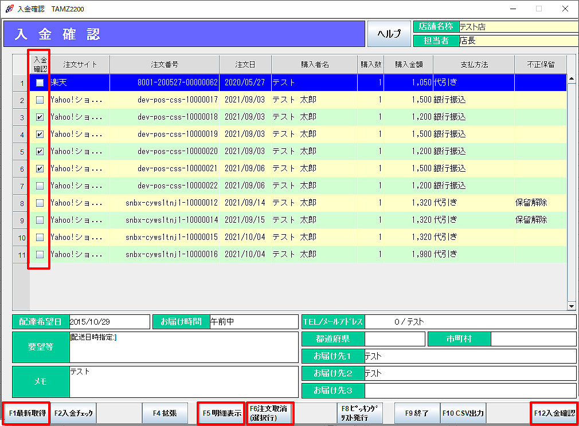Cancel selected order with F6 注文取消
The height and width of the screenshot is (426, 579).
click(269, 413)
